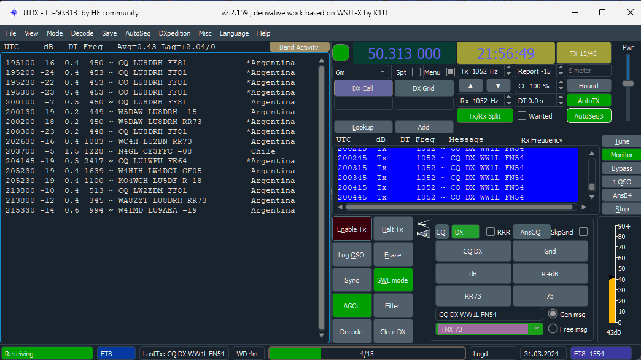The image size is (641, 360).
Task: Click the Clear DX button
Action: [392, 332]
